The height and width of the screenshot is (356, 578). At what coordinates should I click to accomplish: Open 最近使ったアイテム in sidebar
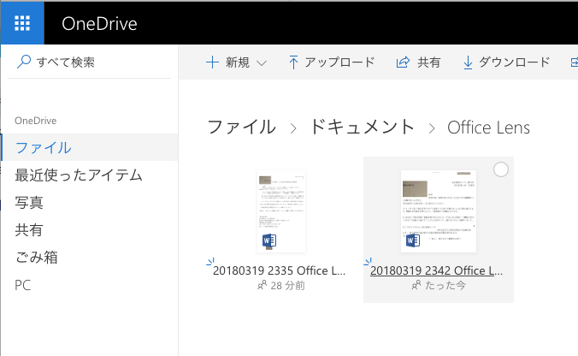(79, 175)
